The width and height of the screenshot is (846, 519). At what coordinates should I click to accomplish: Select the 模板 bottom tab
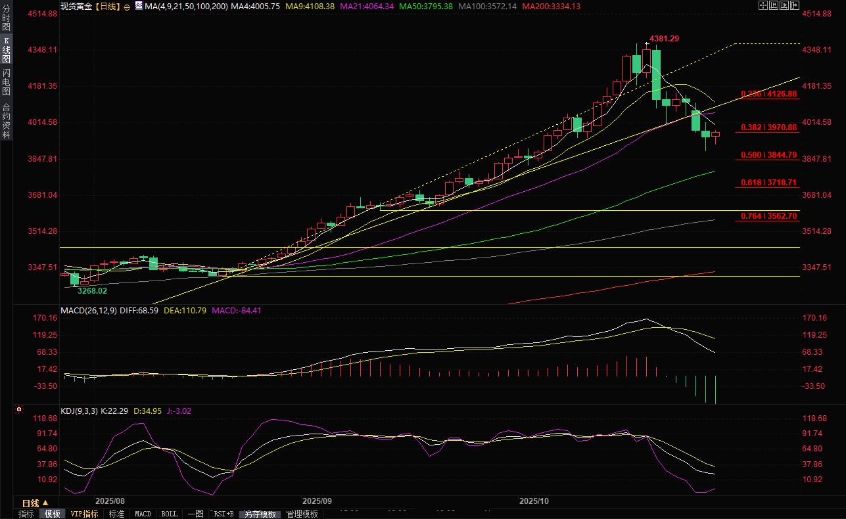pos(53,514)
